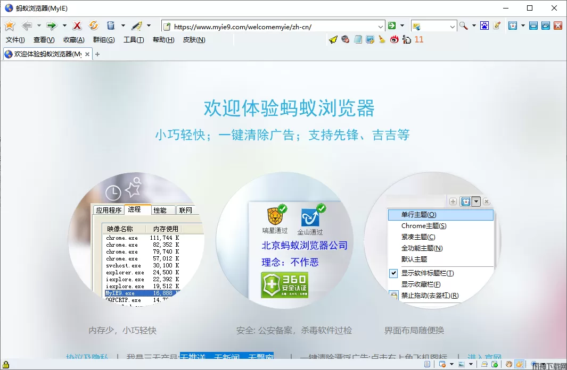This screenshot has width=567, height=370.
Task: Click the open hand icon in status bar
Action: click(x=509, y=364)
